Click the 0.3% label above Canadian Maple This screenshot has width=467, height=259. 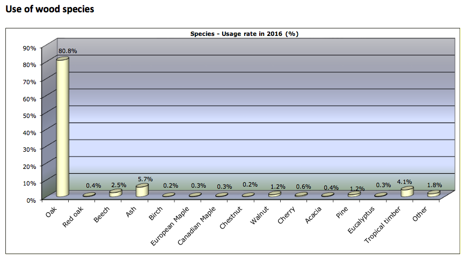[224, 187]
